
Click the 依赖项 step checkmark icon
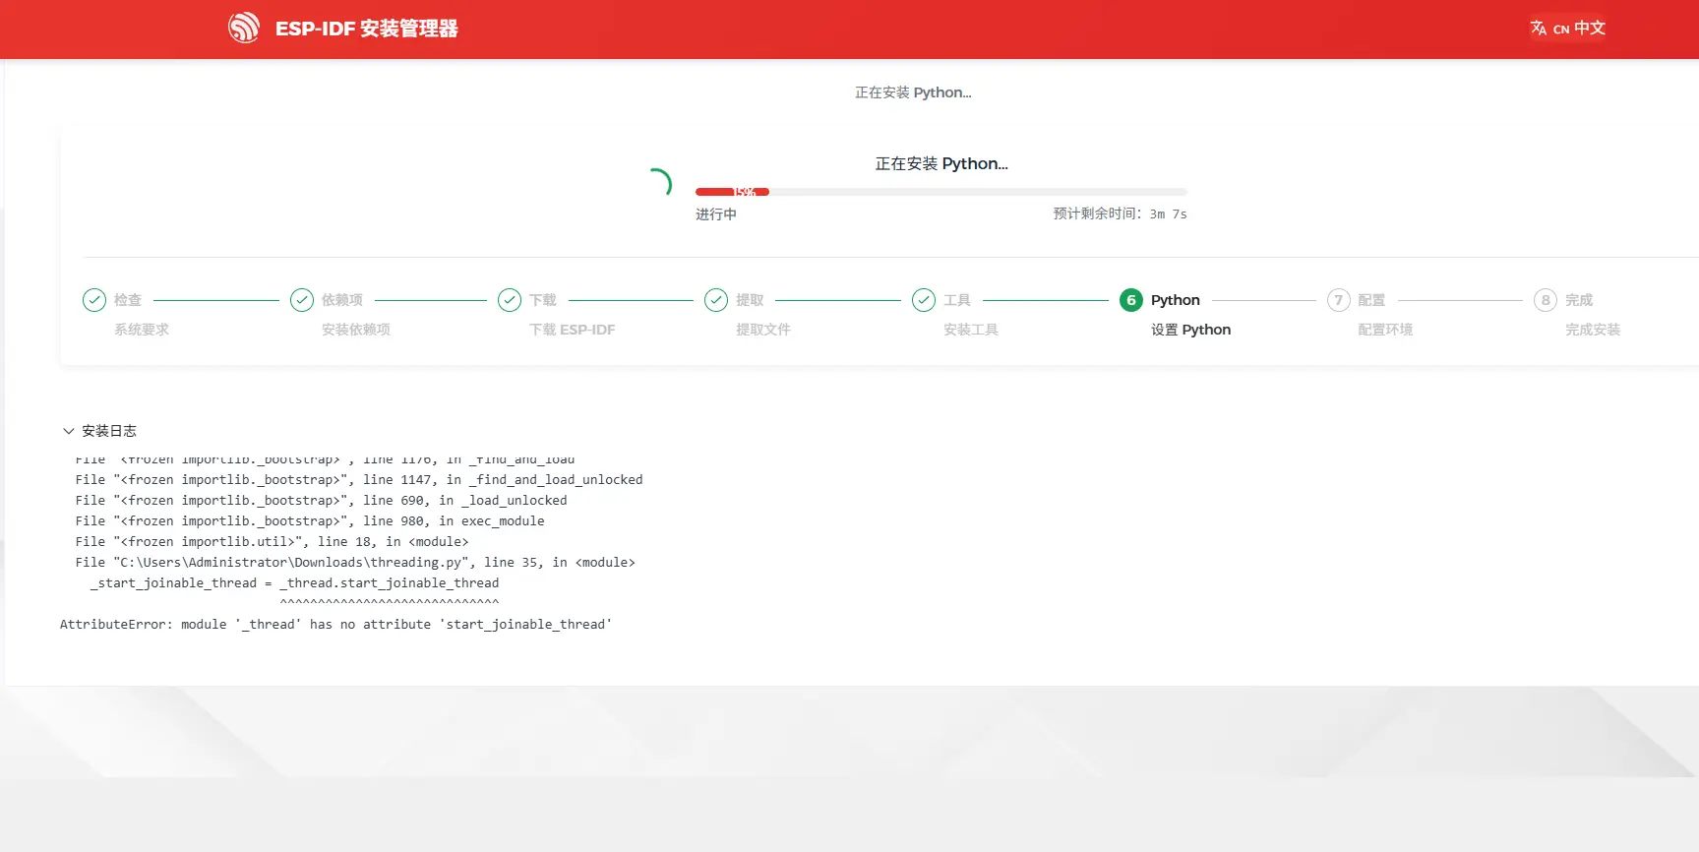pos(302,300)
